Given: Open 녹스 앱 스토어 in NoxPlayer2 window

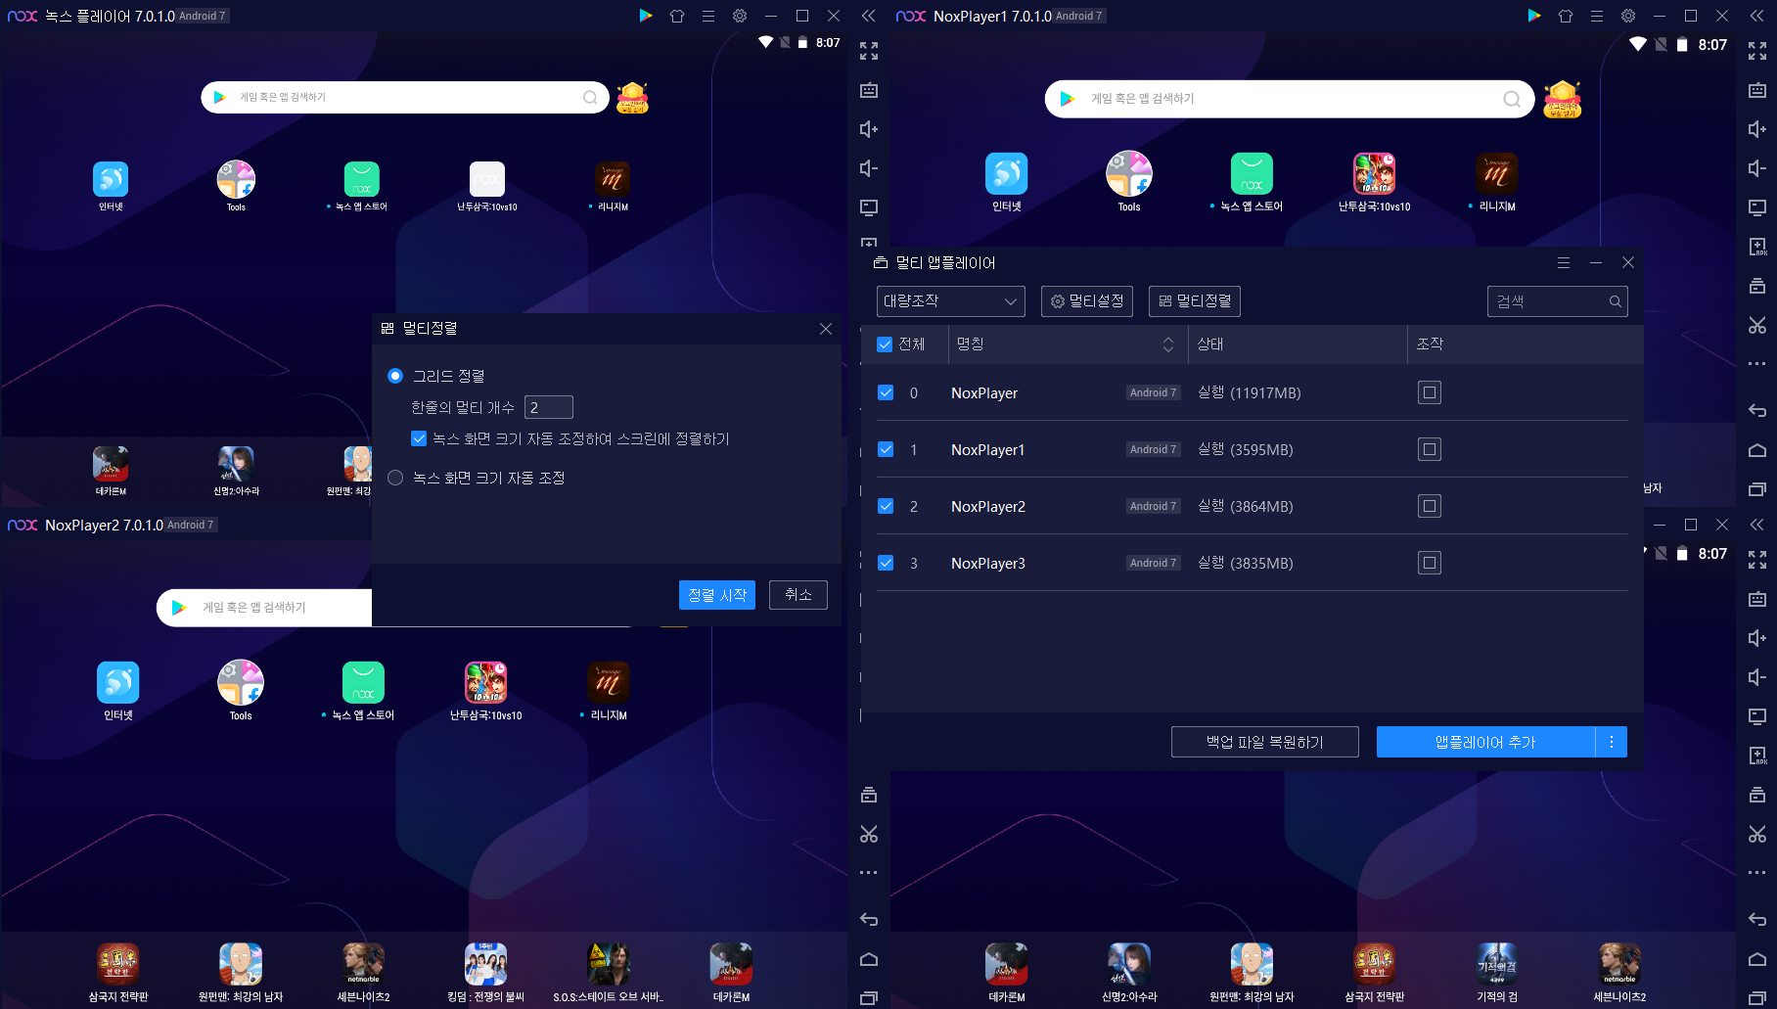Looking at the screenshot, I should click(x=363, y=690).
